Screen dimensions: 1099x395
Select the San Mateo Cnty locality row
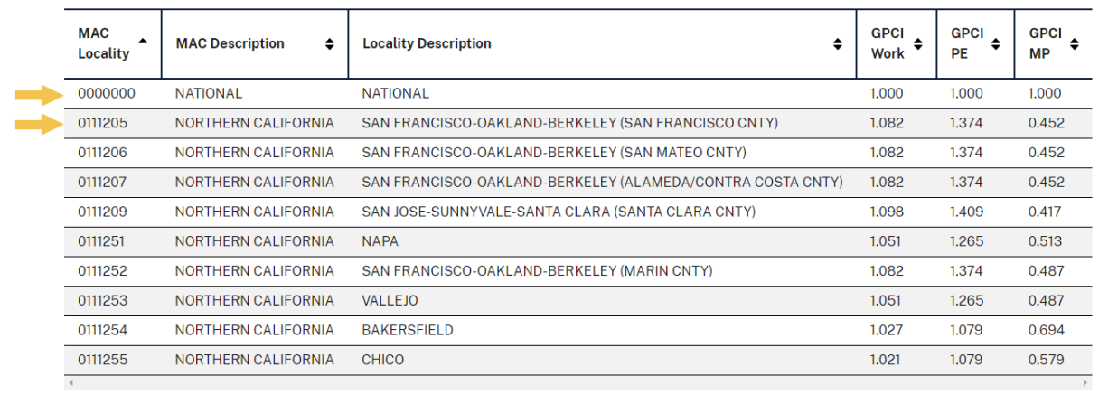pos(578,153)
